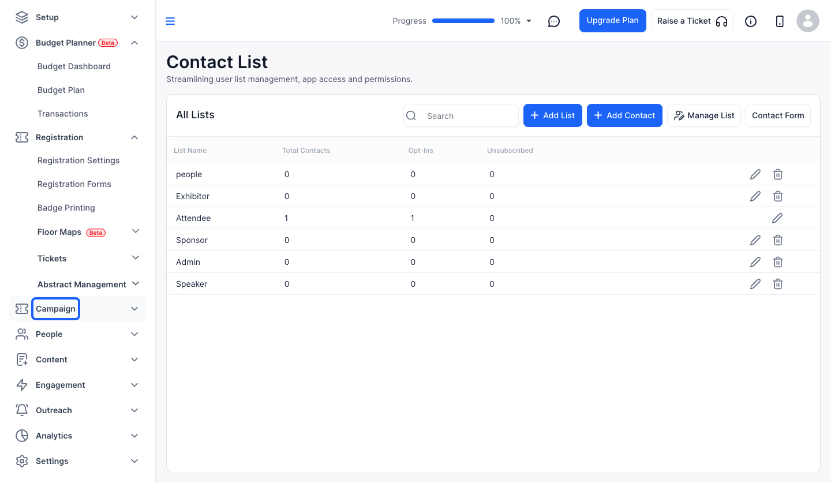831x483 pixels.
Task: Go to Badge Printing
Action: click(x=66, y=208)
